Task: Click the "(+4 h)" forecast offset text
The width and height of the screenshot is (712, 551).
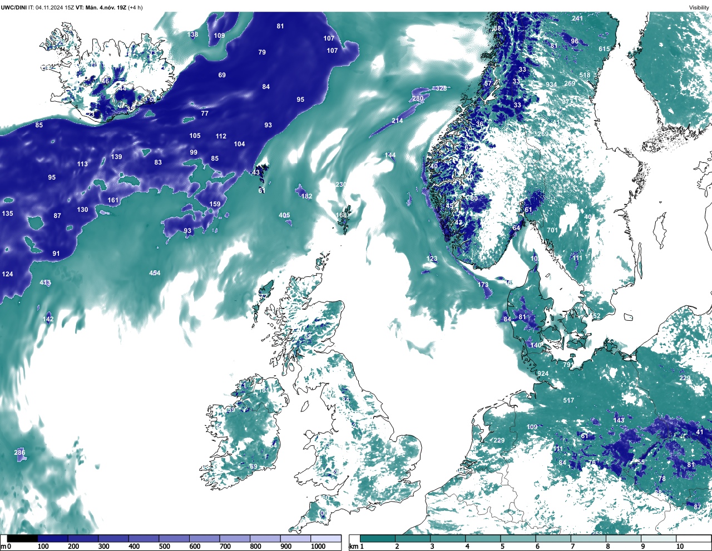Action: [135, 7]
